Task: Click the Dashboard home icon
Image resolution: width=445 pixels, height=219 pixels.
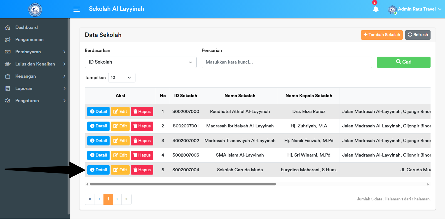Action: (8, 27)
